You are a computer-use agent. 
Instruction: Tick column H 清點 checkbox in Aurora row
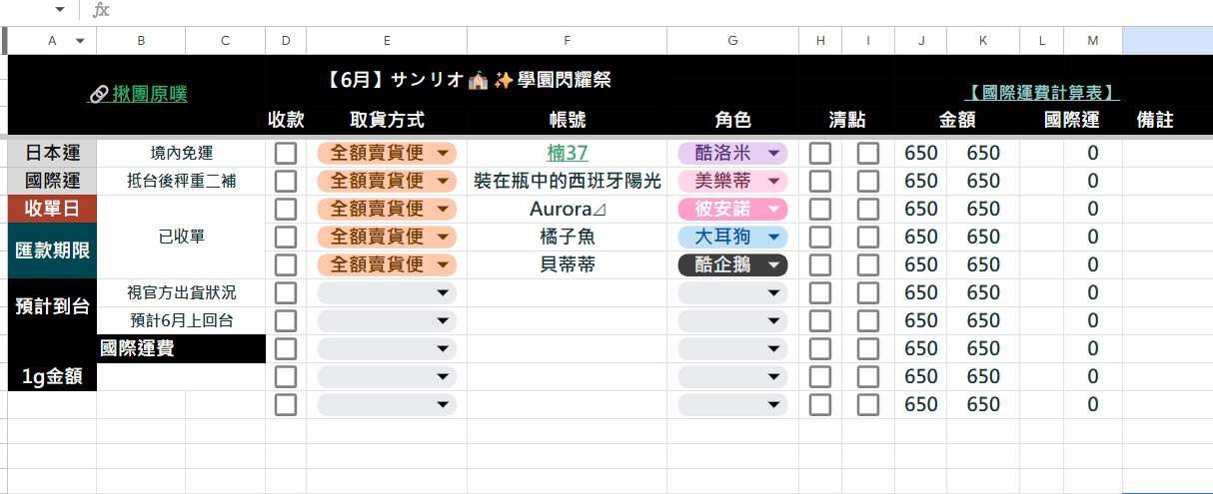tap(820, 209)
